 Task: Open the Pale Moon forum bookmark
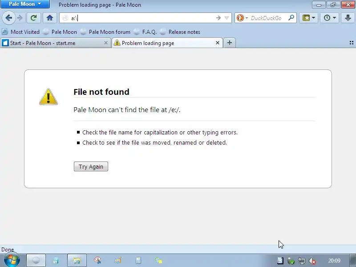tap(105, 32)
